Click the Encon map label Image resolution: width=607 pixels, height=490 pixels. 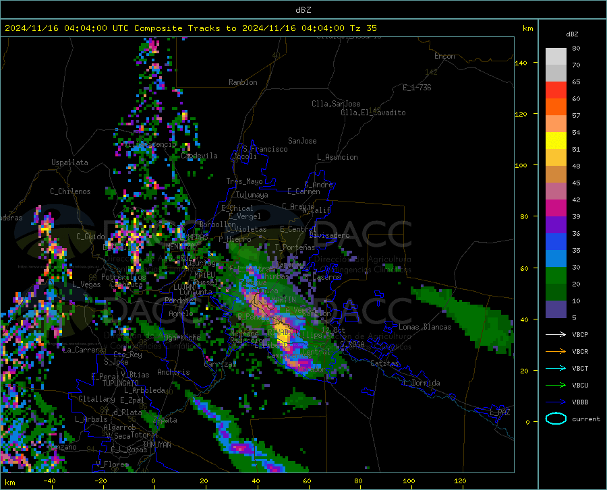coord(444,56)
